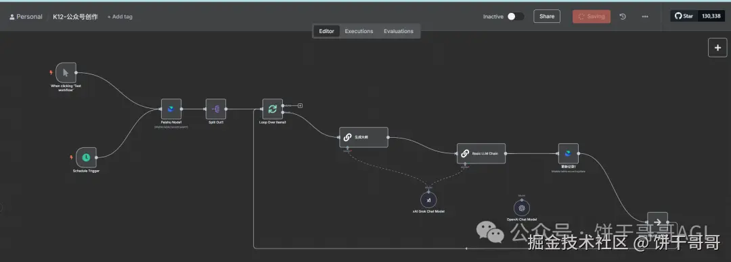Toggle the Inactive workflow switch

tap(516, 16)
